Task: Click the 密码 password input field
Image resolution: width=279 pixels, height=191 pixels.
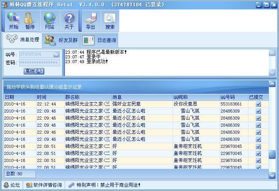Action: (x=39, y=63)
